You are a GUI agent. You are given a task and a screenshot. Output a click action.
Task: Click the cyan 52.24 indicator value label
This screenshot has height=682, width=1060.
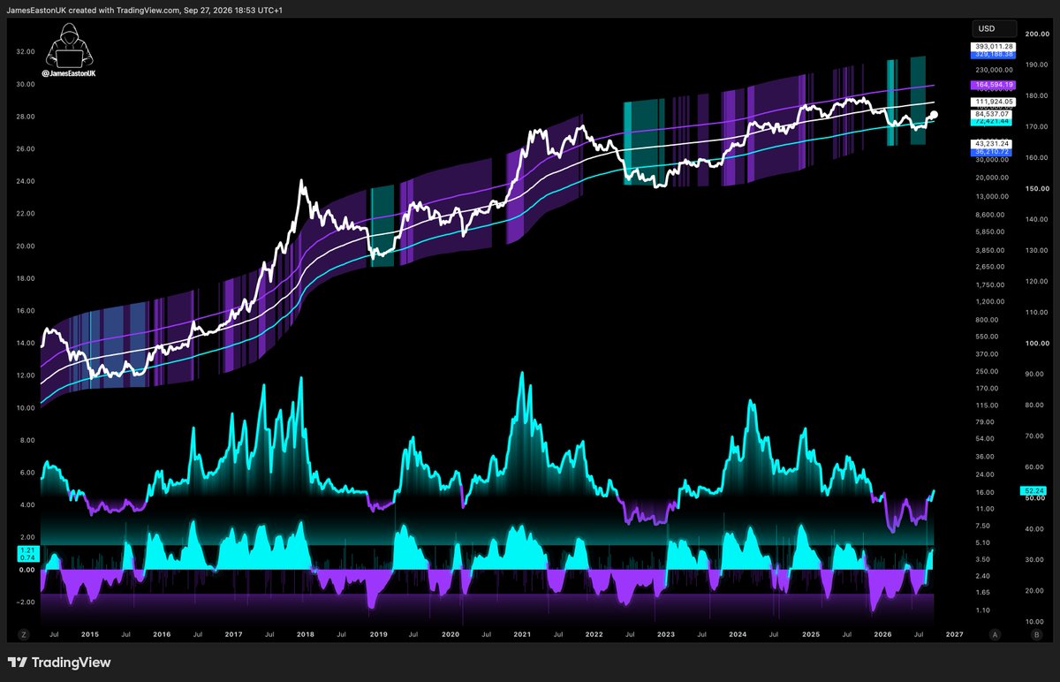click(x=1033, y=490)
